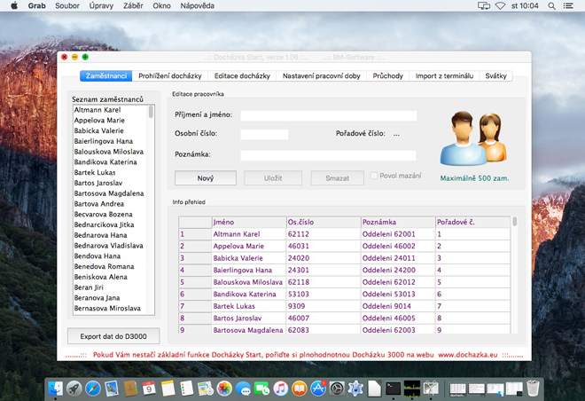The height and width of the screenshot is (401, 585).
Task: Select the Zaměstnanci tab
Action: (106, 75)
